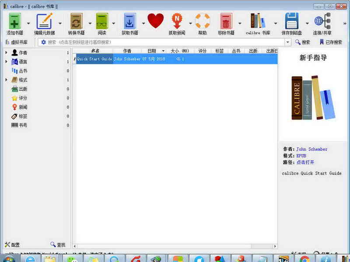This screenshot has width=350, height=262.
Task: Click the 转换书籍 convert books icon
Action: 76,21
